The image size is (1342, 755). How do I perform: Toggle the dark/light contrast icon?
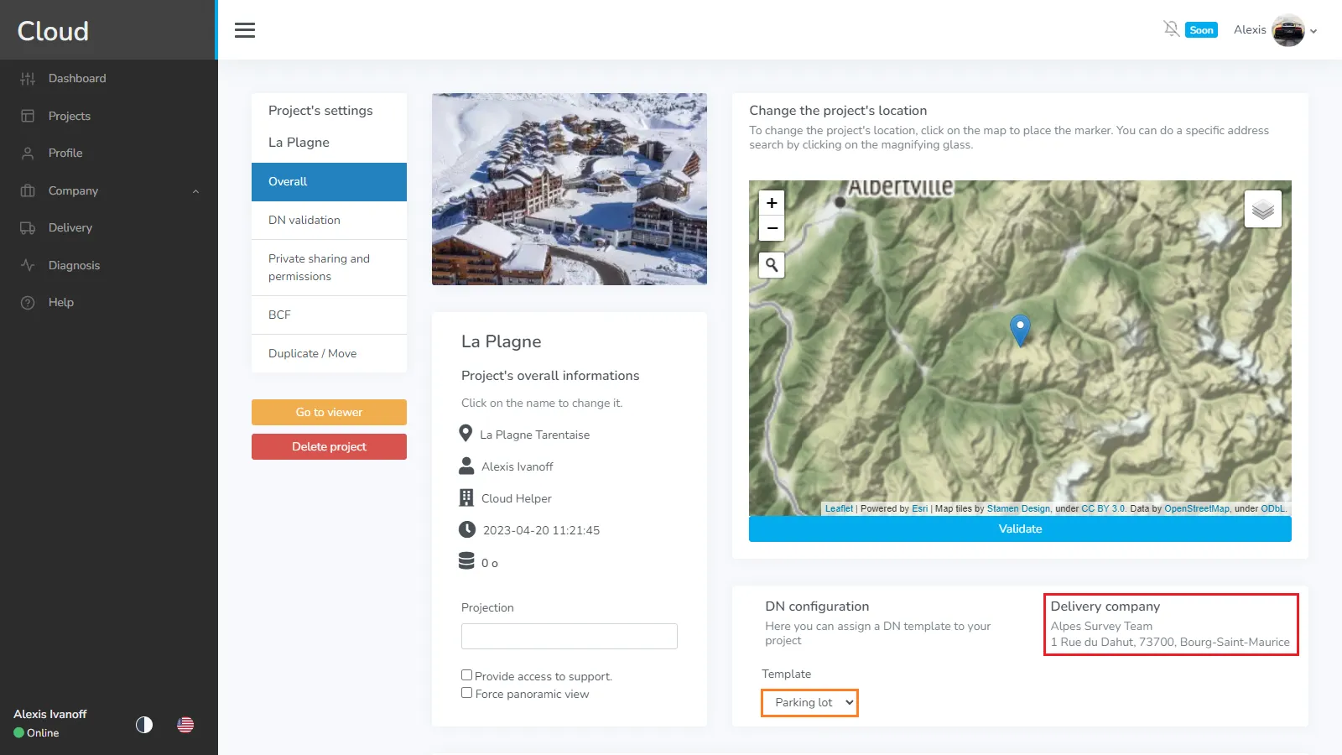[x=144, y=725]
